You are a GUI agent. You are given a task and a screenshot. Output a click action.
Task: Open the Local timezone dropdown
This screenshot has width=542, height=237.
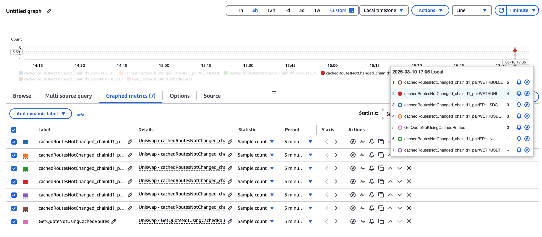pyautogui.click(x=383, y=10)
